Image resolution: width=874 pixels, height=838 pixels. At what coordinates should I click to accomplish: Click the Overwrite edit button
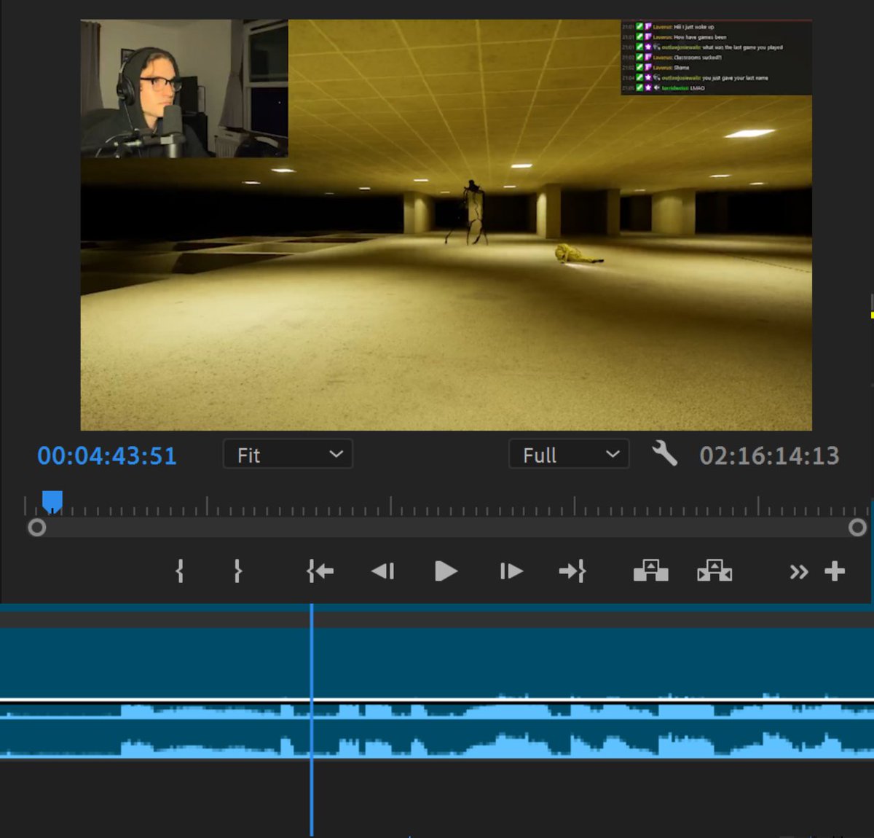coord(714,571)
